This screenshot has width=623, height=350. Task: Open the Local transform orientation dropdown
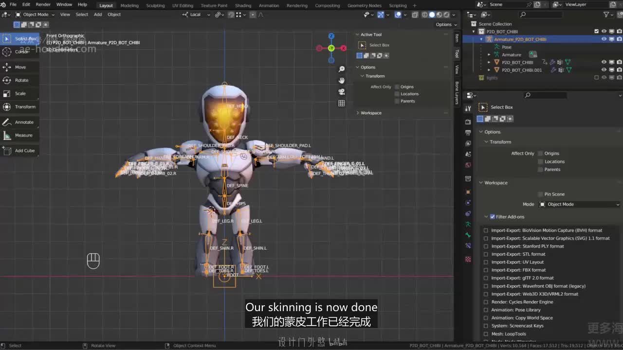pos(196,15)
